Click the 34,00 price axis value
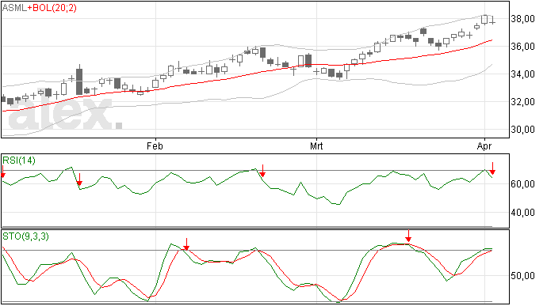 [x=522, y=74]
